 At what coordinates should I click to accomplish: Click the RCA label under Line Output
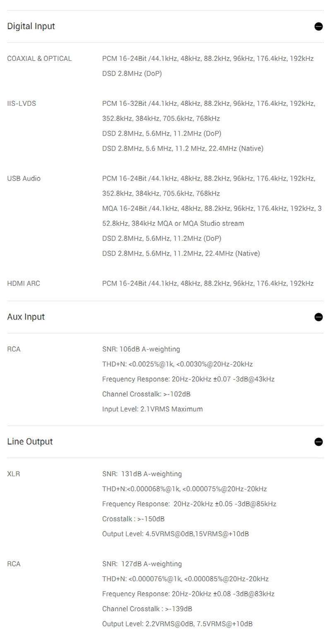tap(14, 564)
